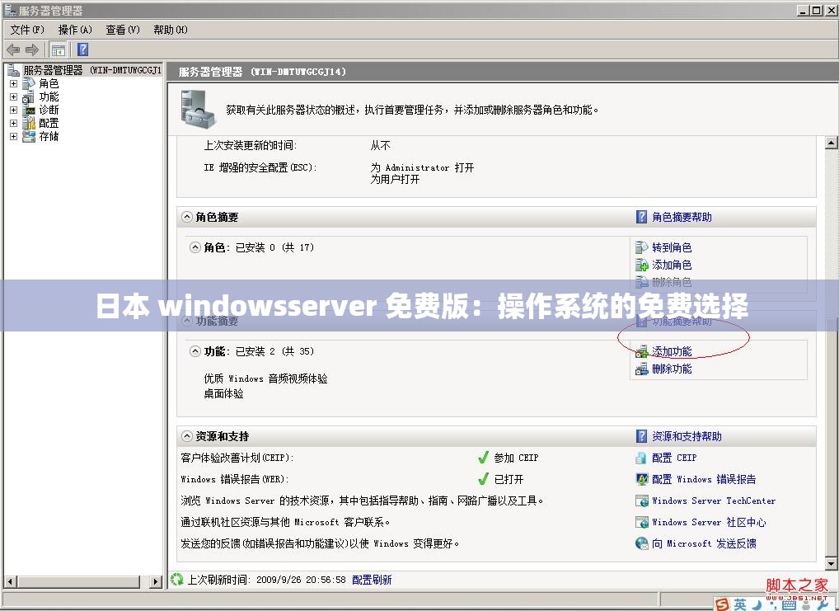This screenshot has width=839, height=611.
Task: Click the 配置 Windows 错误报告 icon
Action: click(641, 479)
